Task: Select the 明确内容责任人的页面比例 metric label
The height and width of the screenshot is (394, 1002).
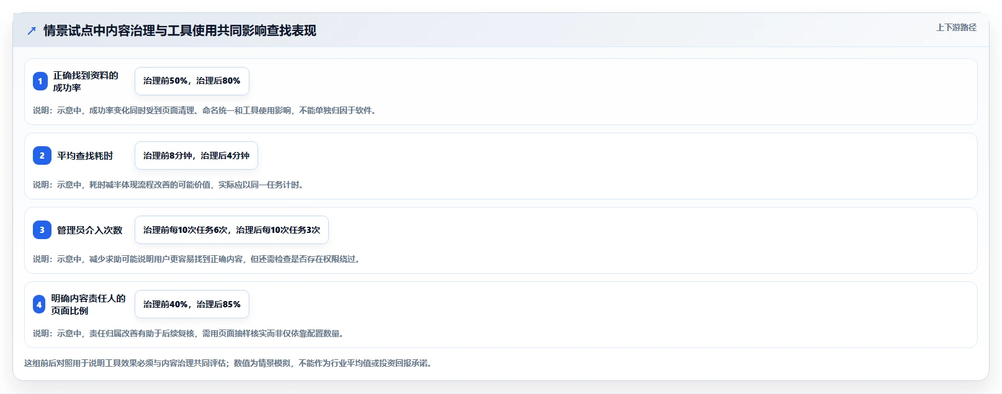Action: 88,304
